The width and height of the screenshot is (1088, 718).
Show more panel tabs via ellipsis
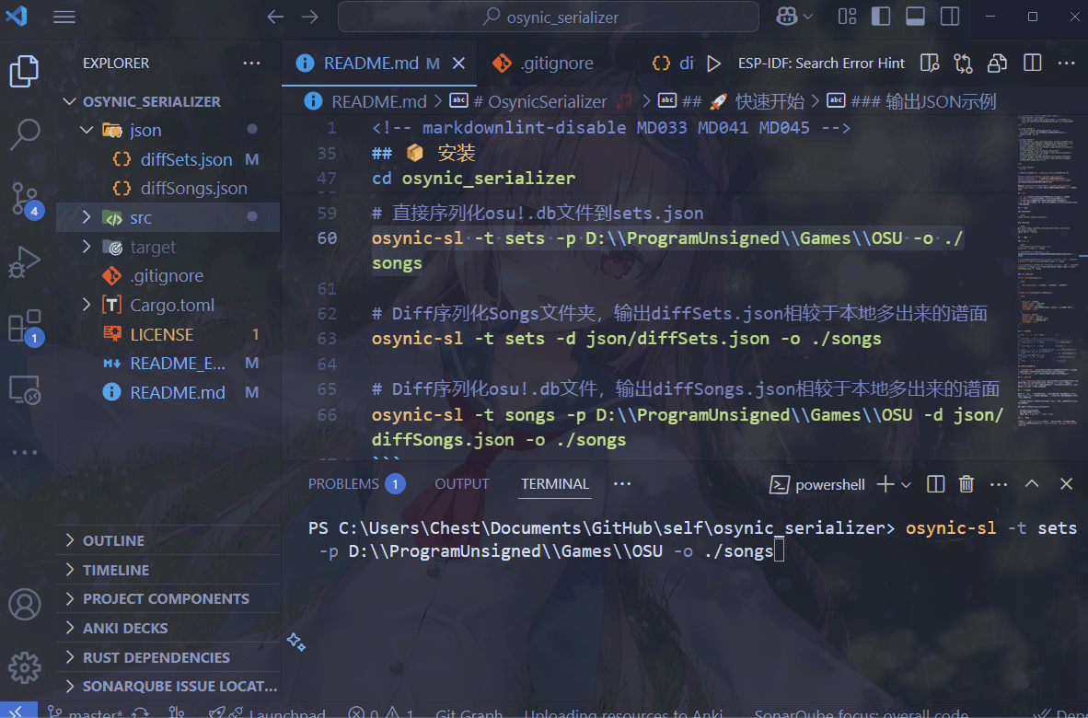[622, 483]
